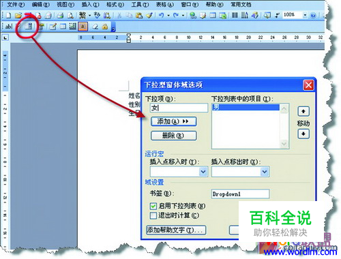Insert a text form field with the ab| icon

(9, 27)
